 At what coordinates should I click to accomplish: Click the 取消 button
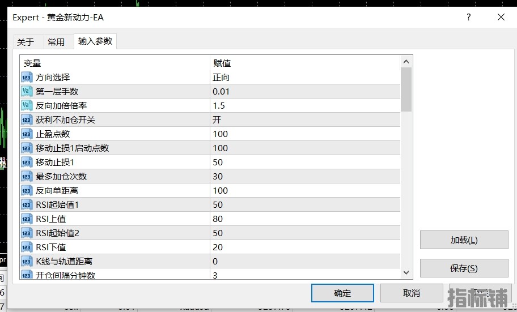point(412,293)
